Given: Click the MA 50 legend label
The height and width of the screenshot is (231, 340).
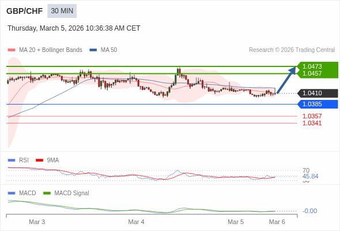Looking at the screenshot, I should click(x=109, y=50).
